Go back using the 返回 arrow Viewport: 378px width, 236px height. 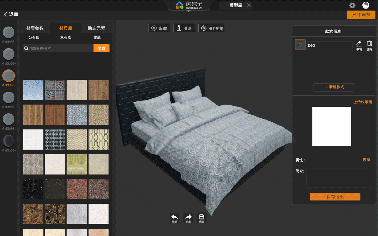click(x=11, y=14)
